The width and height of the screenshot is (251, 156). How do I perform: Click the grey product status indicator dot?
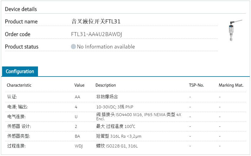(73, 47)
